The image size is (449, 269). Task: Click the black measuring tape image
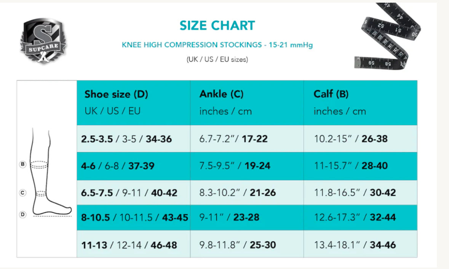pos(388,36)
